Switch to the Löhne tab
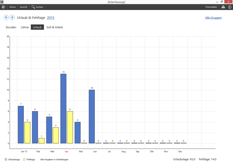 click(25, 27)
